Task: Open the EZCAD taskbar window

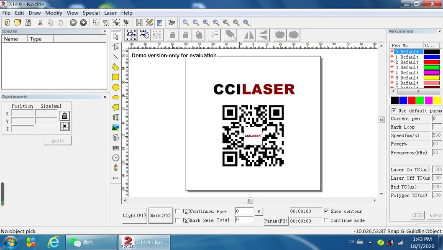Action: (x=144, y=242)
